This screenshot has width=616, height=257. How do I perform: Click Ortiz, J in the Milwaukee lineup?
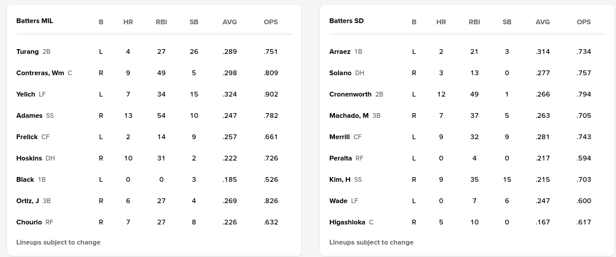click(27, 201)
